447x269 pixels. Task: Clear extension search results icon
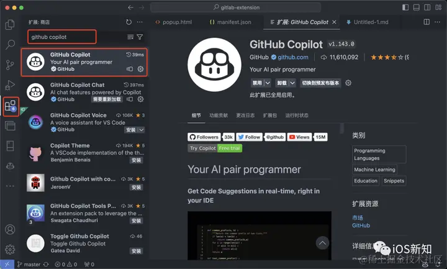[130, 37]
